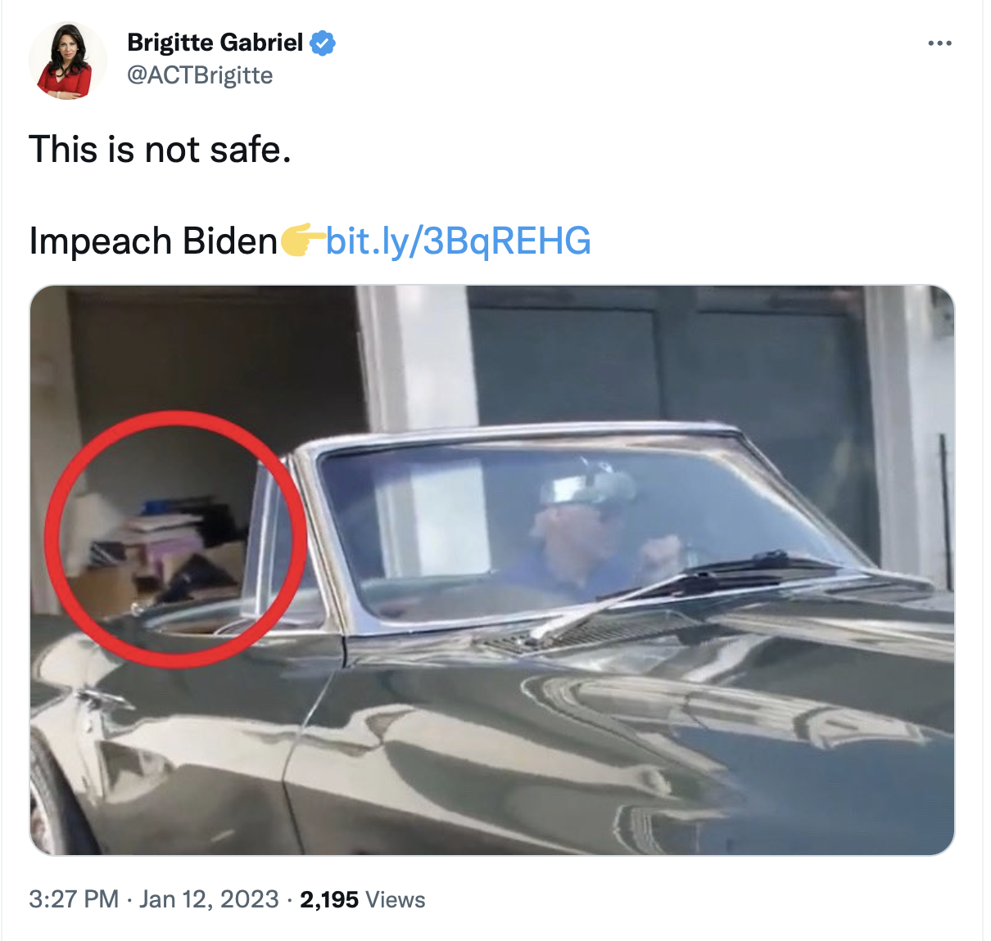Open the Brigitte Gabriel display name link
Image resolution: width=991 pixels, height=941 pixels.
click(x=215, y=43)
